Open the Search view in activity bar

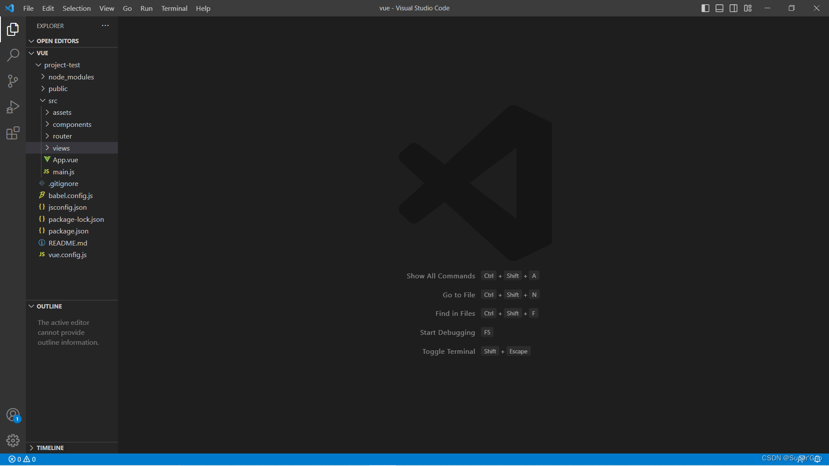[13, 55]
